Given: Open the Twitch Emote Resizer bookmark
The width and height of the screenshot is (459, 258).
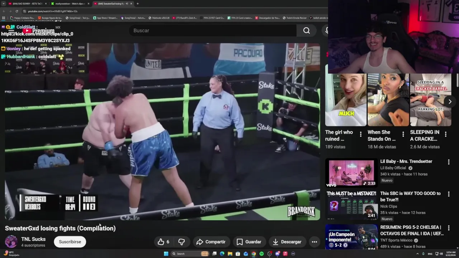Looking at the screenshot, I should [x=294, y=18].
